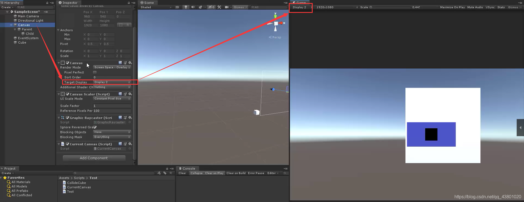Open the scene tools wrench icon

click(219, 7)
